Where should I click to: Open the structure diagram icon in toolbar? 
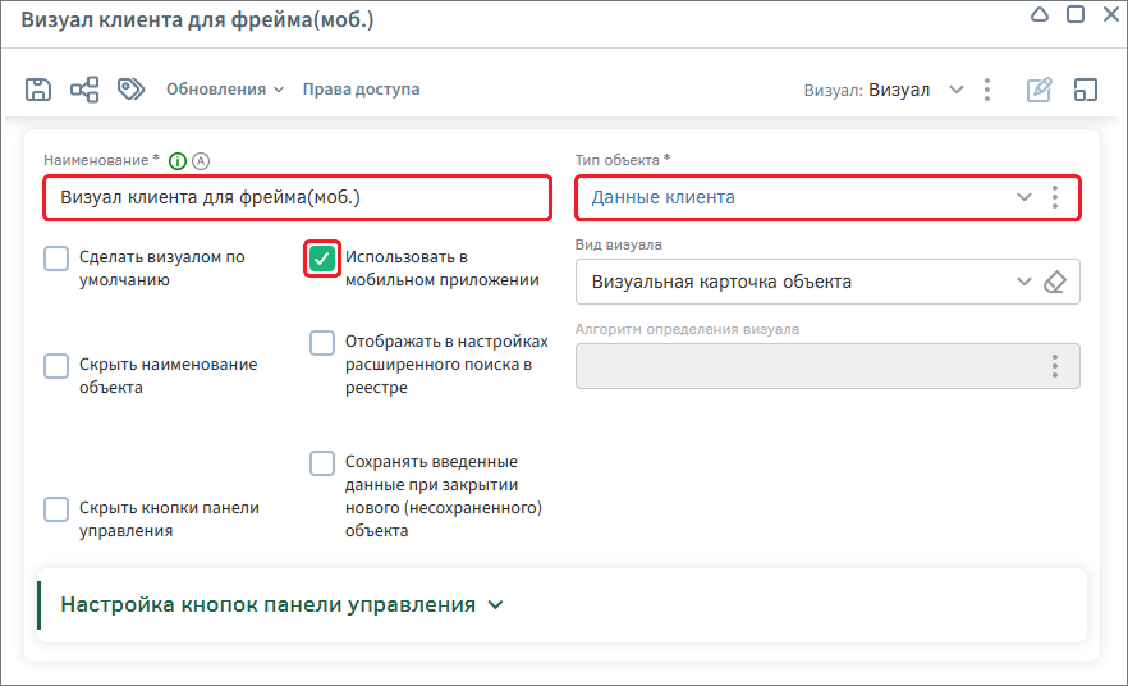(84, 90)
